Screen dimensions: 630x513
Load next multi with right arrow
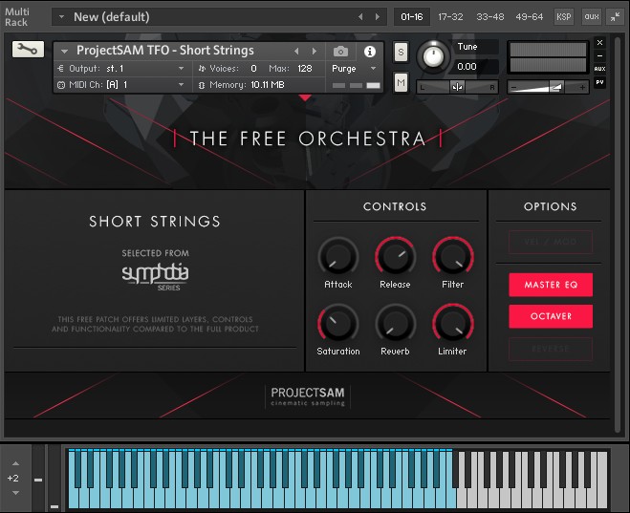tap(378, 17)
